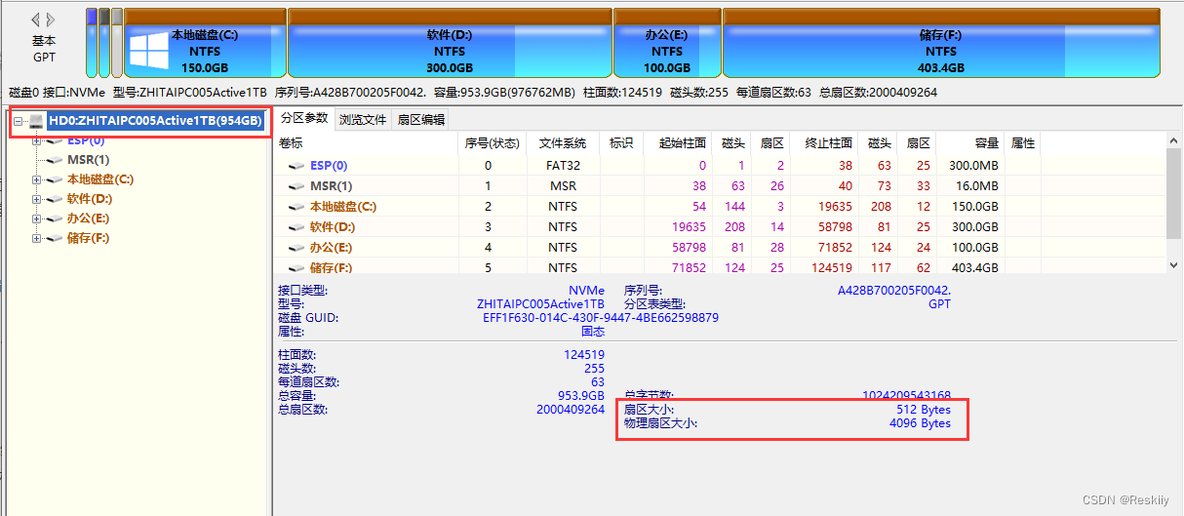Collapse the HD0:ZHITAIPC005Active1TB tree node
The width and height of the screenshot is (1184, 516).
(18, 121)
